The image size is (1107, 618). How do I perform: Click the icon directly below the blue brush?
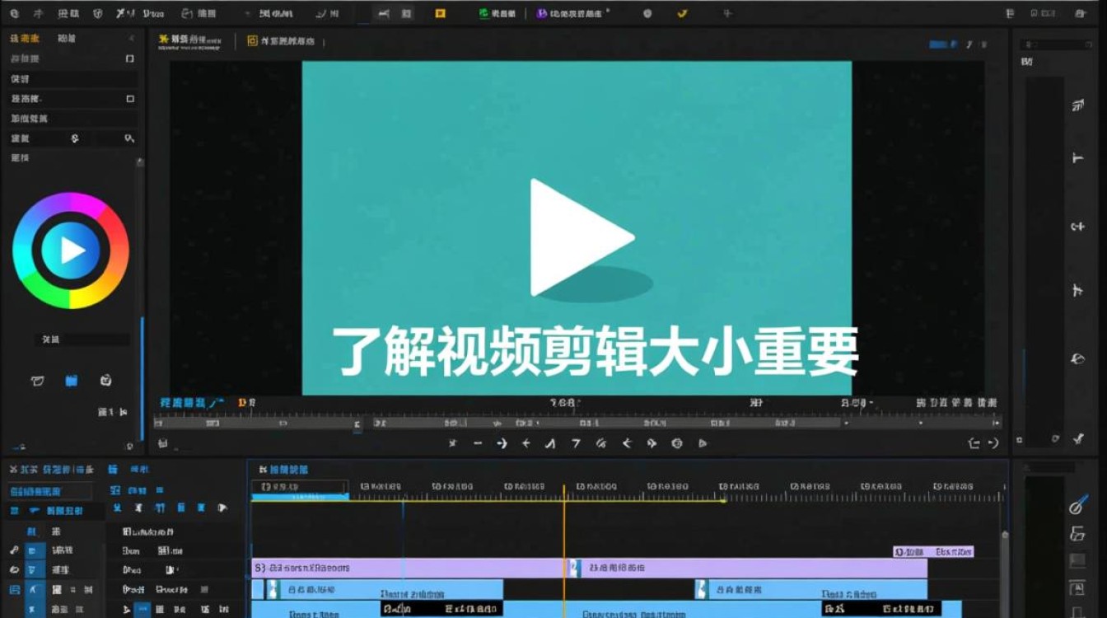pos(1077,533)
